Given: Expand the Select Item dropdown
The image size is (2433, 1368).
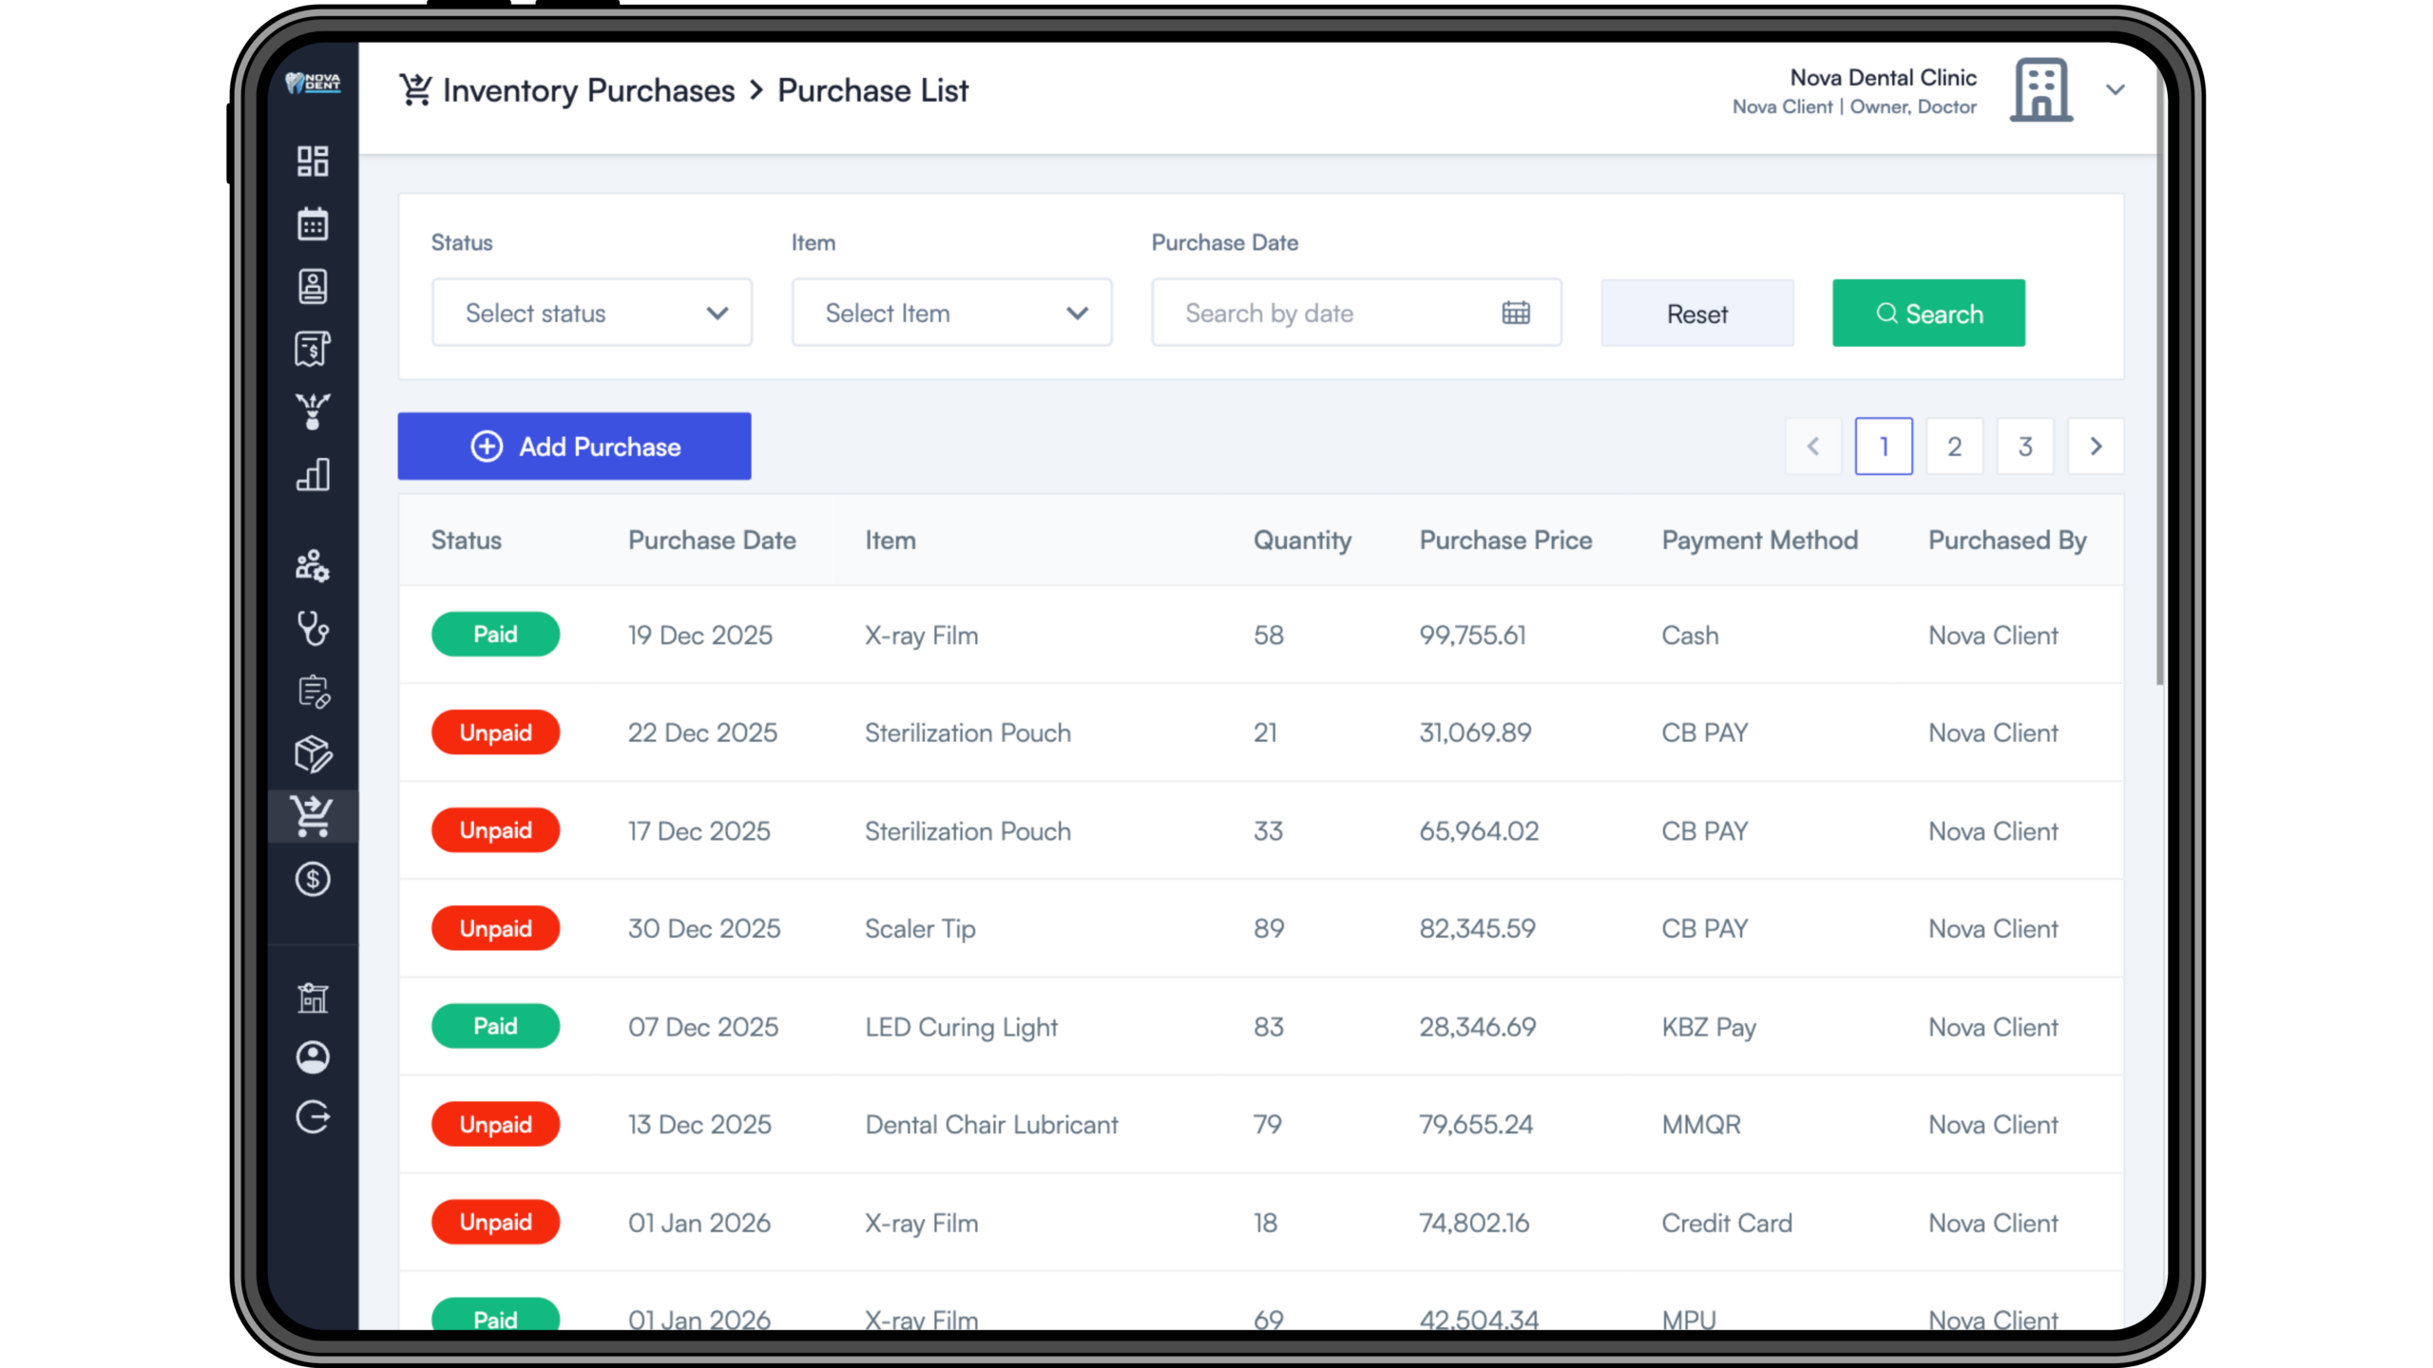Looking at the screenshot, I should pos(951,313).
